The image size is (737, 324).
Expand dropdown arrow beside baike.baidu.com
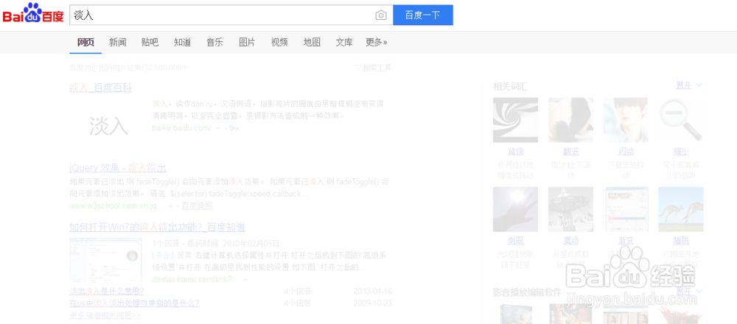[218, 127]
